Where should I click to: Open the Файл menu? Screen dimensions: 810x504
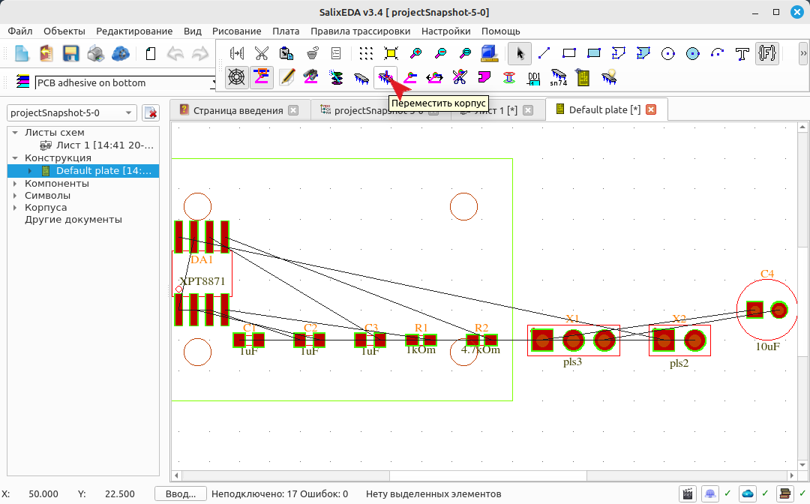(x=19, y=31)
